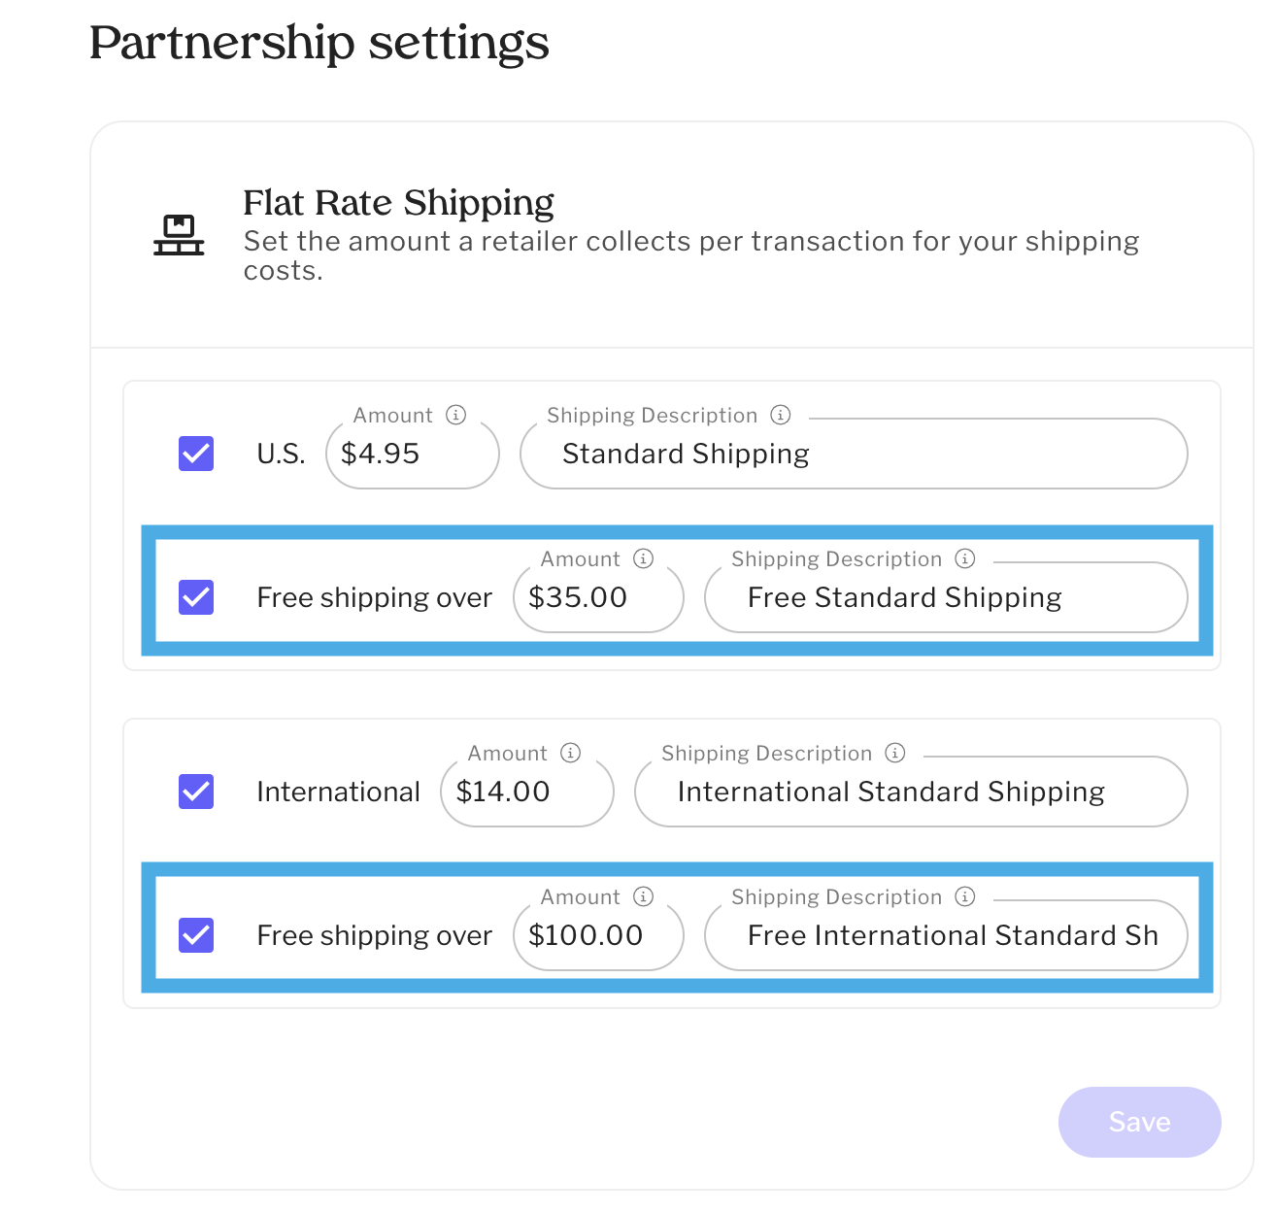Click info icon for International Shipping Description
The height and width of the screenshot is (1214, 1276).
click(895, 753)
